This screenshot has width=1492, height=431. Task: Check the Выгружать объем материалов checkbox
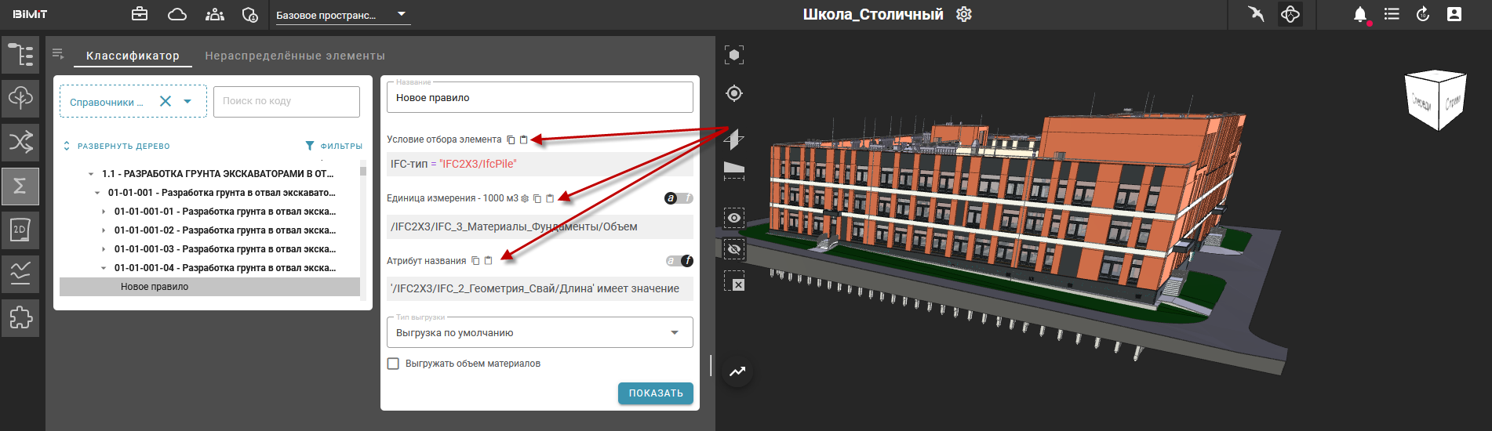click(x=394, y=364)
